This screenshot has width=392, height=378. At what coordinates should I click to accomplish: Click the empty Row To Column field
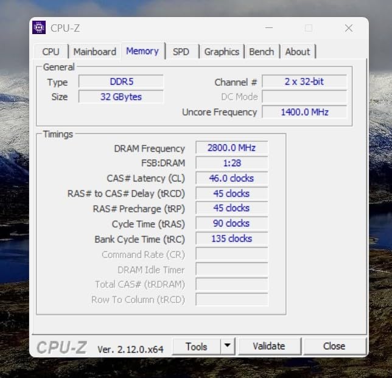[232, 299]
